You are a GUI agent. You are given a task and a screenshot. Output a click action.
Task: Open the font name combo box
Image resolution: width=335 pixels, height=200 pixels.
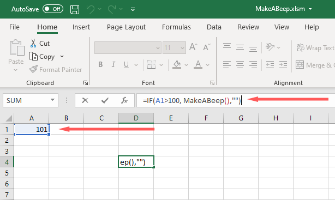pyautogui.click(x=128, y=47)
